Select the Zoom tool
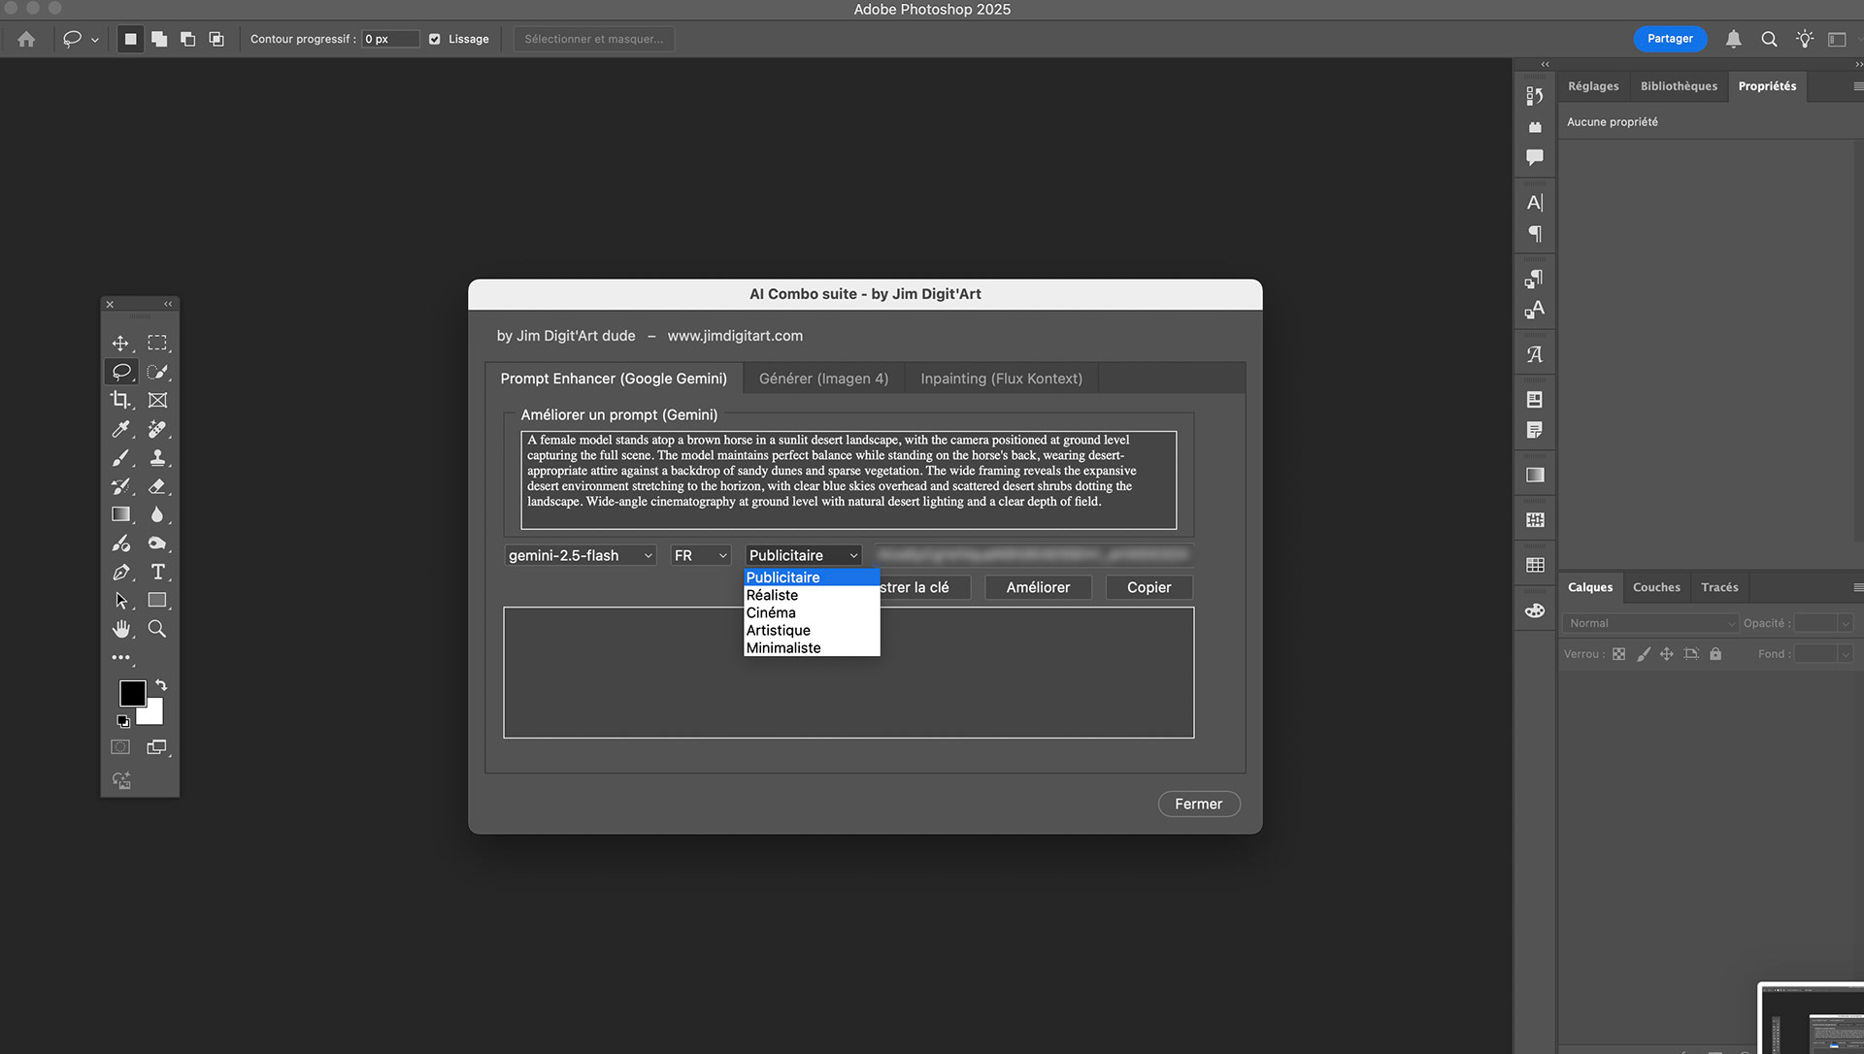 (x=157, y=629)
